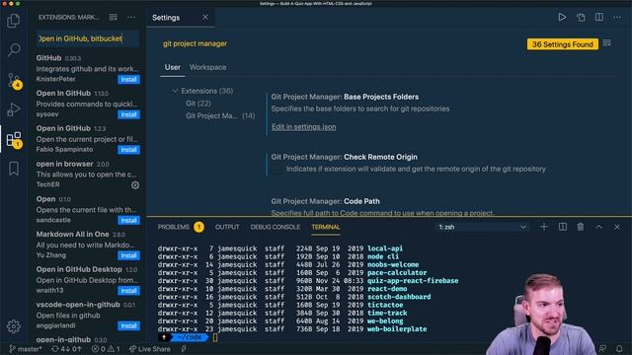Install Markdown All in One extension
This screenshot has width=632, height=355.
coord(128,255)
